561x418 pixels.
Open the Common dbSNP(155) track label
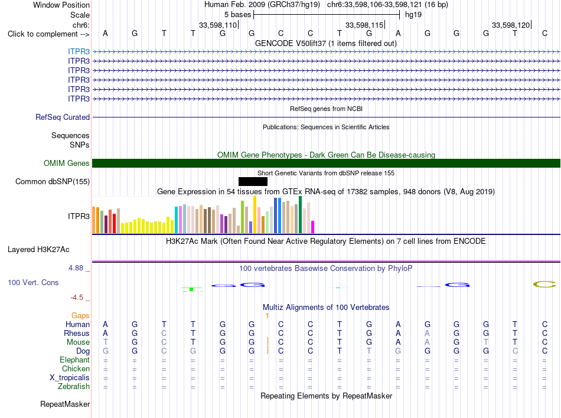pos(53,182)
